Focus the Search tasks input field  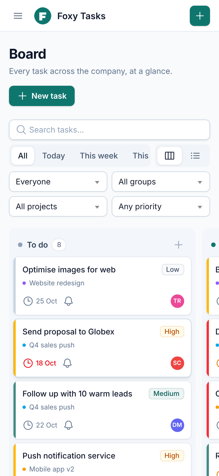(x=109, y=130)
